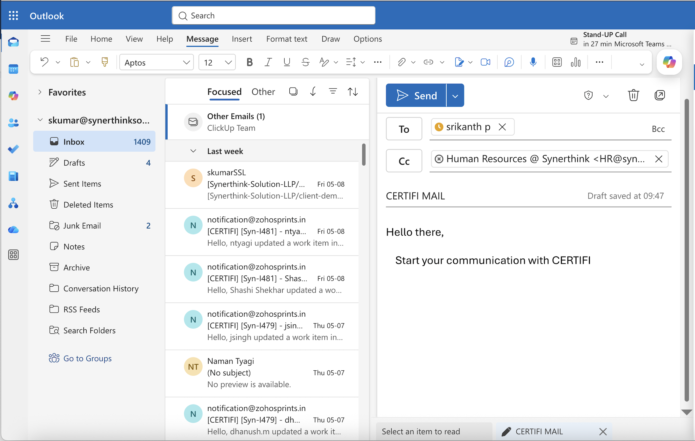695x441 pixels.
Task: Switch to the Other inbox
Action: tap(263, 92)
